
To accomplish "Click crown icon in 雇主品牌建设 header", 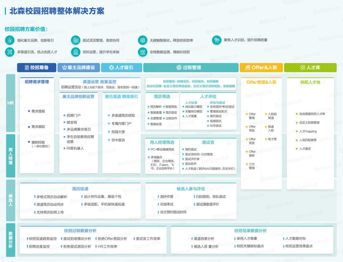I will pos(64,67).
